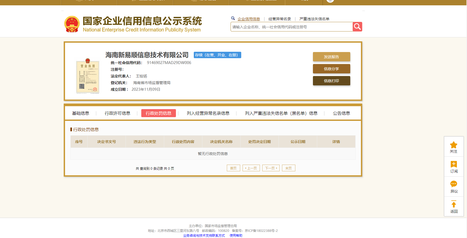
Task: Switch to the 公告信息 tab
Action: [x=341, y=113]
